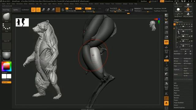Select subtool folder tab V1

coord(175,24)
